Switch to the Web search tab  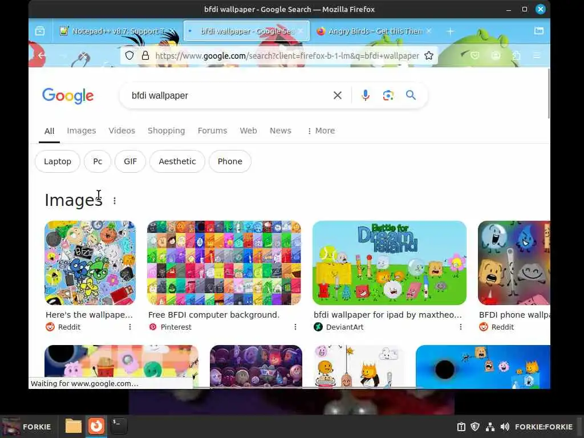point(248,131)
